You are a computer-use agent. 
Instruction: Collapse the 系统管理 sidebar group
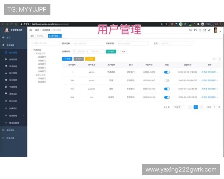13,45
